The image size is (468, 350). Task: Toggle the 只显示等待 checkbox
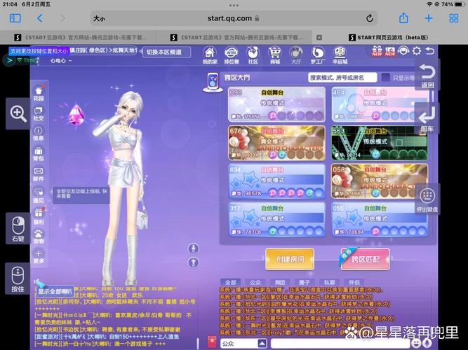pyautogui.click(x=385, y=78)
